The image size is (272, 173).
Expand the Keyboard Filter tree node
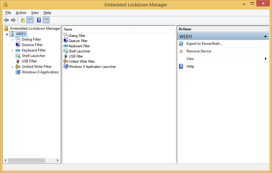coord(12,51)
